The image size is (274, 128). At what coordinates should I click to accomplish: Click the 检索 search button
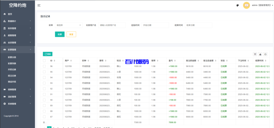pyautogui.click(x=60, y=34)
